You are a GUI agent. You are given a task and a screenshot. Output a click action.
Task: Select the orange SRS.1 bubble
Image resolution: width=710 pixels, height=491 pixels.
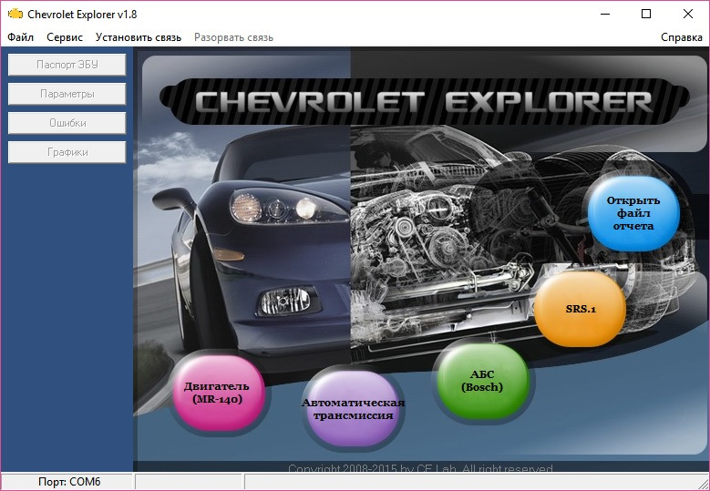580,309
